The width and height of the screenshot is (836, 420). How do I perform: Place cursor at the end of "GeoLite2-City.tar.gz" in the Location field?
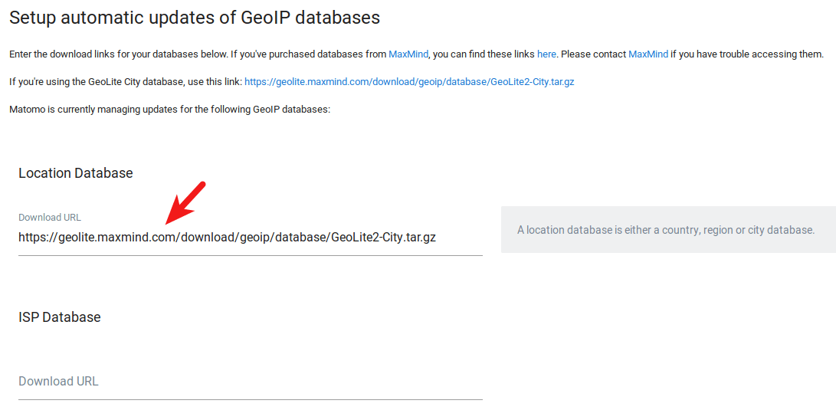435,238
